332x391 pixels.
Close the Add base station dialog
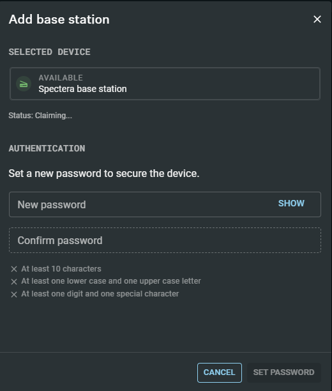[317, 19]
